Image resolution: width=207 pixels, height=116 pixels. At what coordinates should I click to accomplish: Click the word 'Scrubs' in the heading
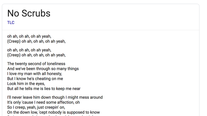(36, 13)
